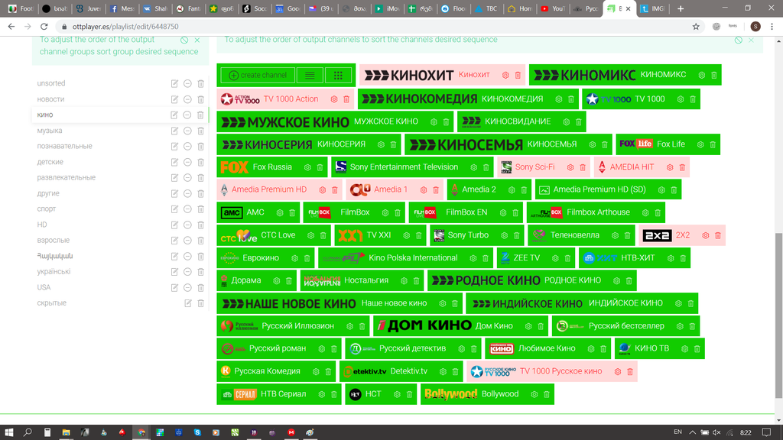Open settings gear for Кинохит channel
This screenshot has width=783, height=440.
pos(505,76)
